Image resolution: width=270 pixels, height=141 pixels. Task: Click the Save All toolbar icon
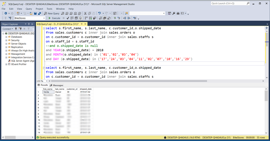click(40, 13)
